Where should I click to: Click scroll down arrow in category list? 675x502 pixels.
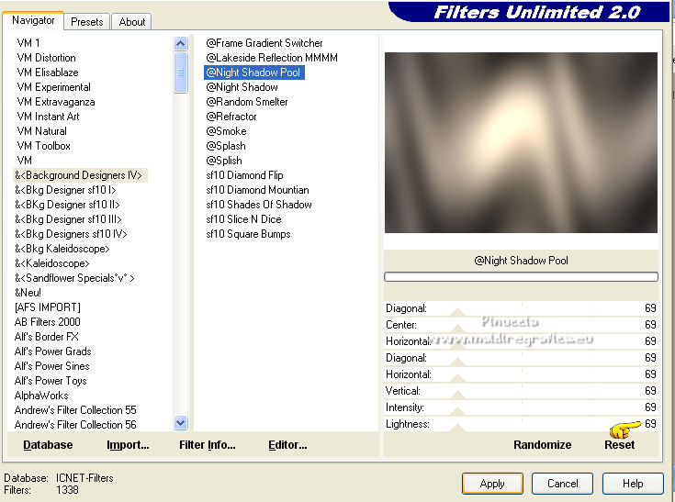(x=181, y=423)
